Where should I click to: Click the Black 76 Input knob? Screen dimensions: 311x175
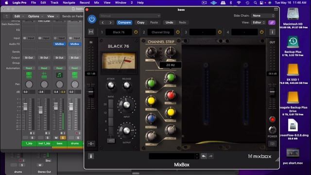click(x=126, y=105)
